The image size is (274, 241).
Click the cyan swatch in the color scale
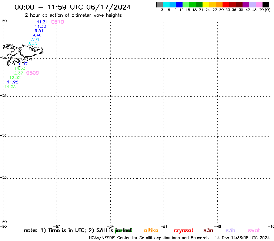[166, 4]
